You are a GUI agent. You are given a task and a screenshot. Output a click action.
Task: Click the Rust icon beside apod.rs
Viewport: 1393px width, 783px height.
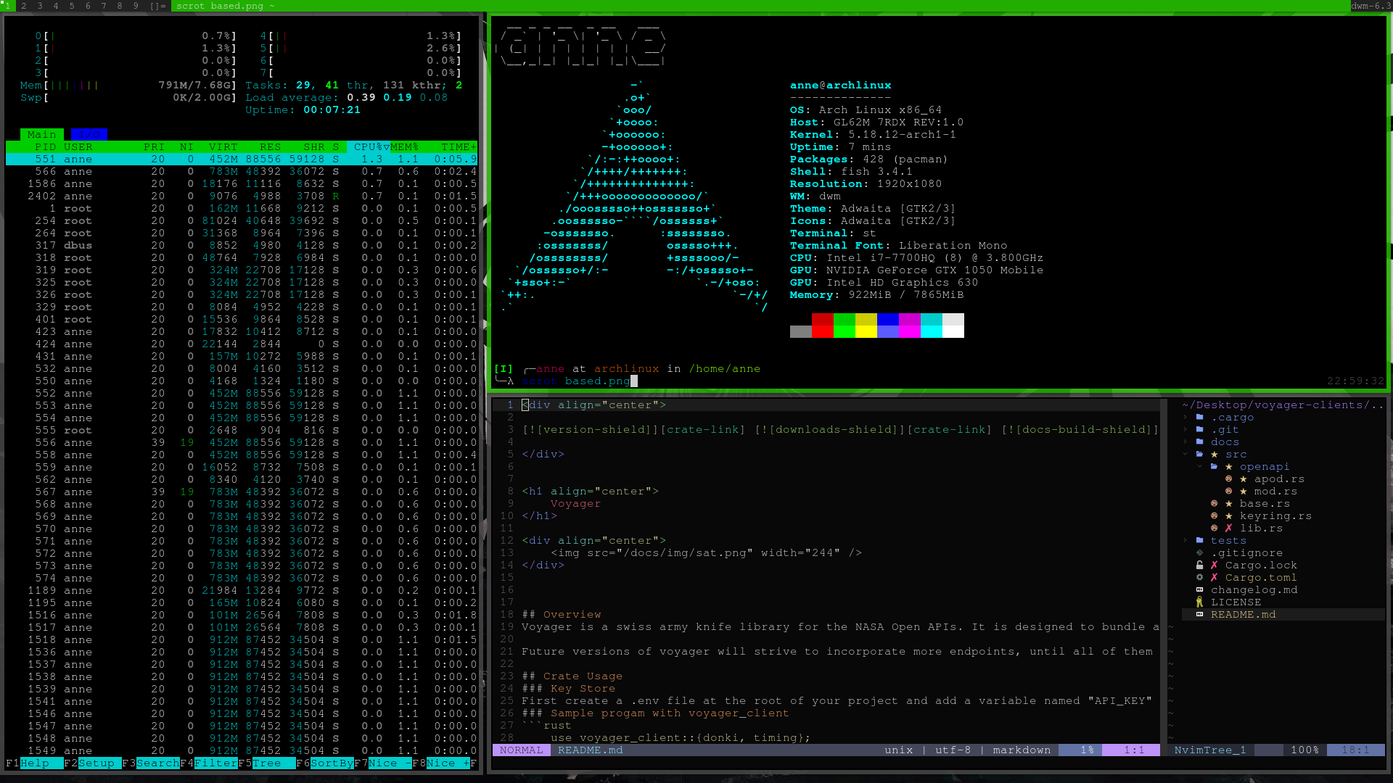coord(1228,479)
